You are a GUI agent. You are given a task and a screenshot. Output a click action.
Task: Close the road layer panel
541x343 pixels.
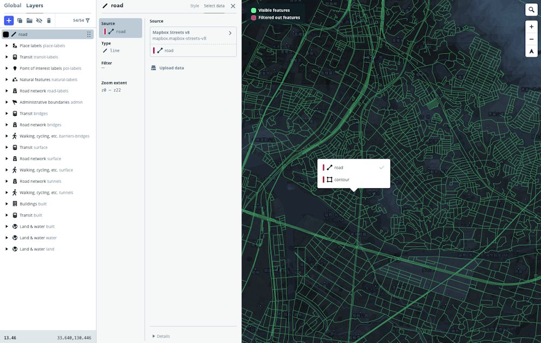point(233,6)
